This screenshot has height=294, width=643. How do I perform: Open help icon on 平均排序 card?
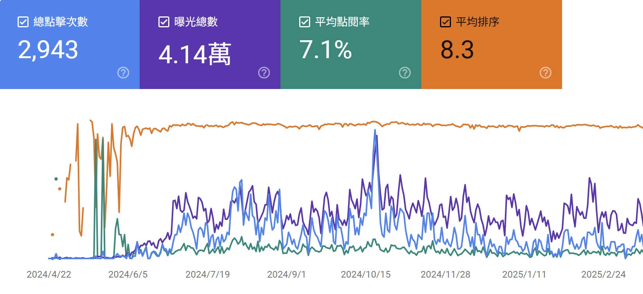click(x=546, y=73)
